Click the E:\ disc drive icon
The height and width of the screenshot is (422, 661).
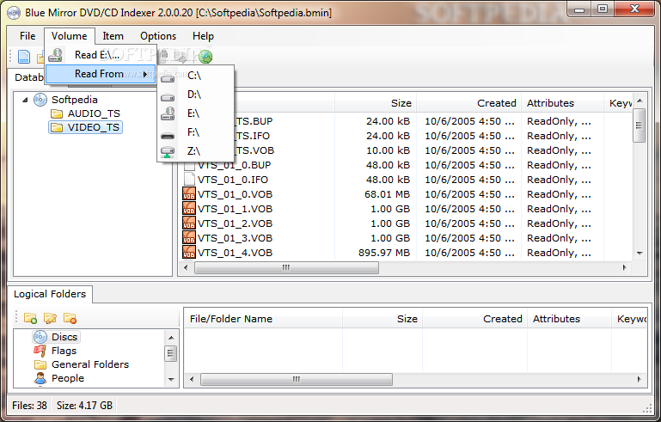tap(168, 113)
